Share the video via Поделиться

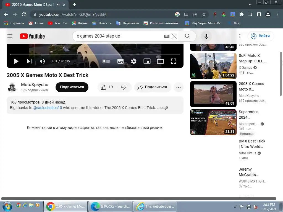(152, 87)
